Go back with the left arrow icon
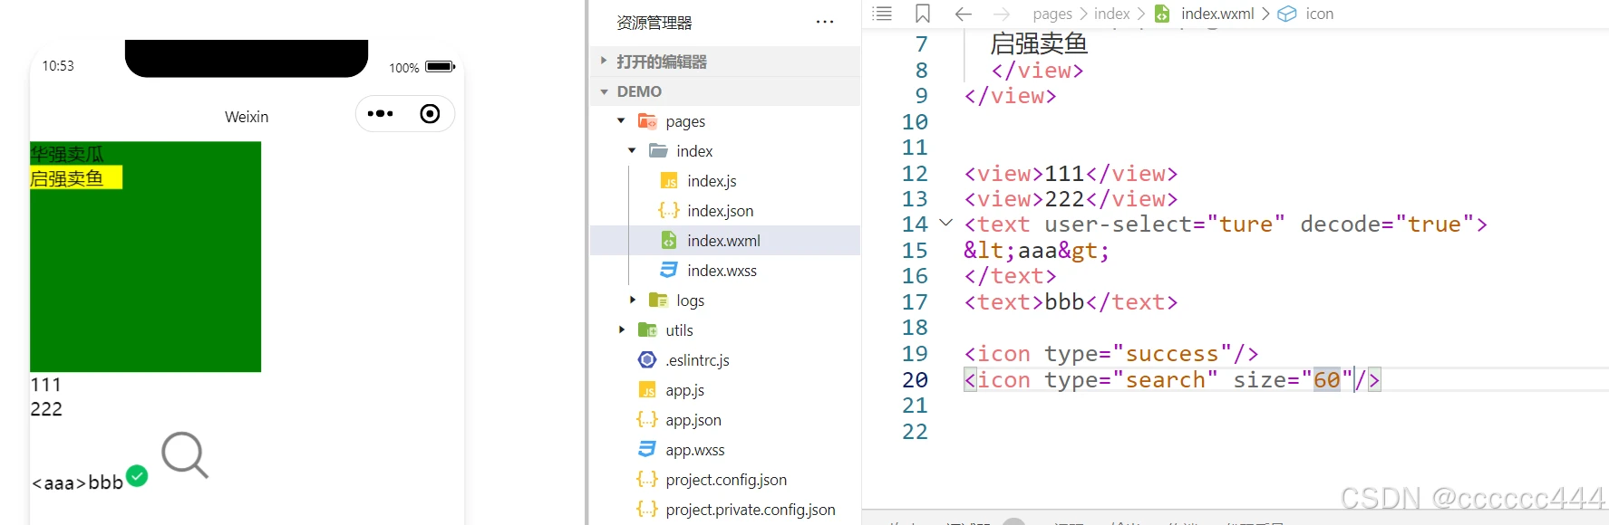The width and height of the screenshot is (1609, 525). pos(963,14)
